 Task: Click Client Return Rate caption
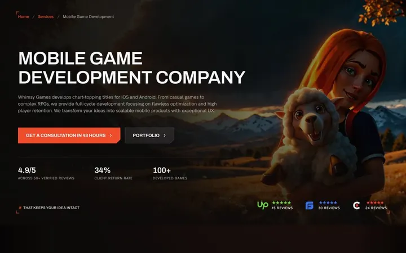113,178
